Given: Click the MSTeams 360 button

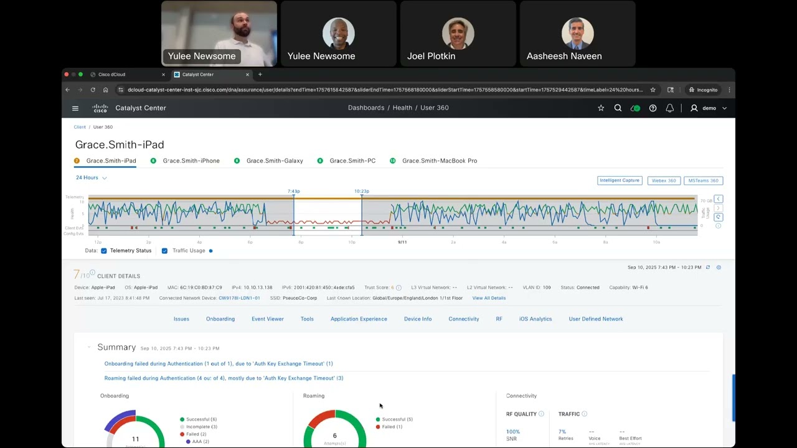Looking at the screenshot, I should coord(704,180).
